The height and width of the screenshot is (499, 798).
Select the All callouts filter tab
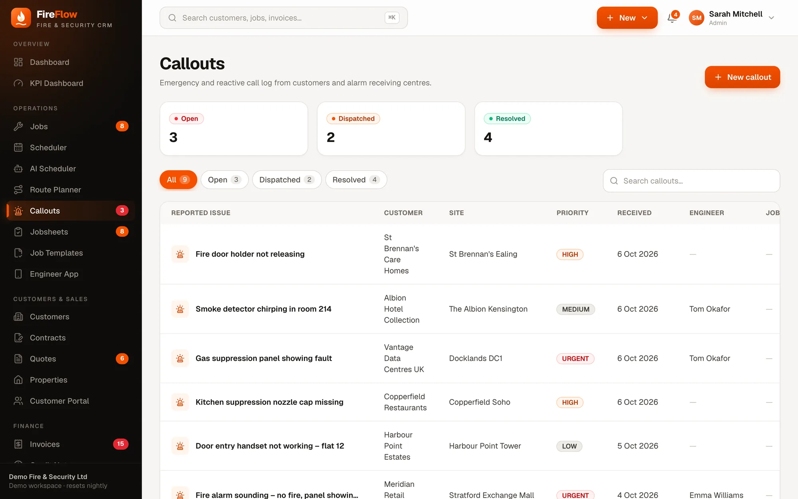(x=178, y=180)
